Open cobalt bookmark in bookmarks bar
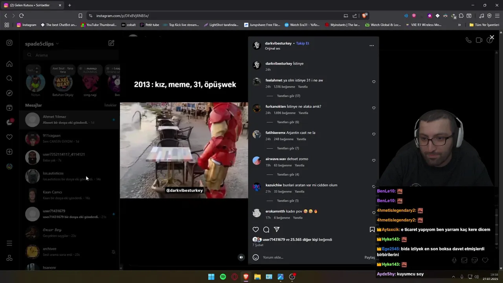Image resolution: width=503 pixels, height=283 pixels. click(x=129, y=25)
